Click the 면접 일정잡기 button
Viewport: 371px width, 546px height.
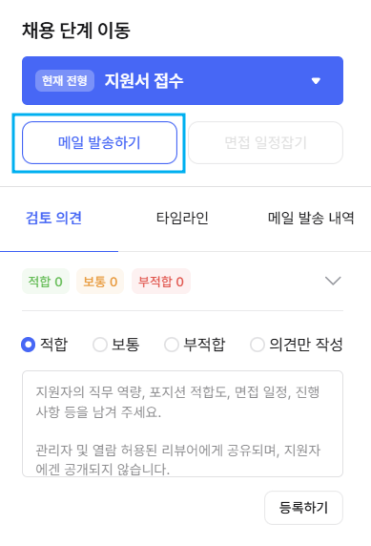265,142
